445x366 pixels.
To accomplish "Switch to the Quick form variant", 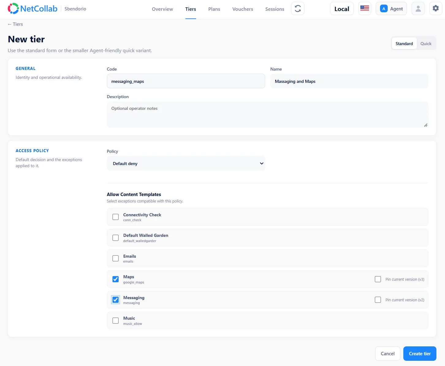I will [426, 44].
